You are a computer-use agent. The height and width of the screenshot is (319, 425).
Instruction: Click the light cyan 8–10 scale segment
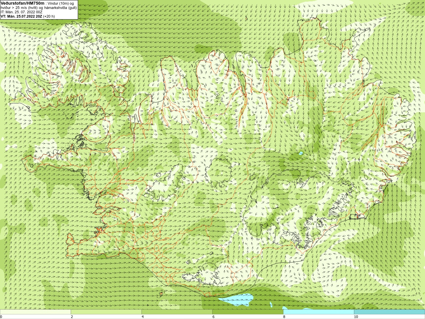[319, 312]
